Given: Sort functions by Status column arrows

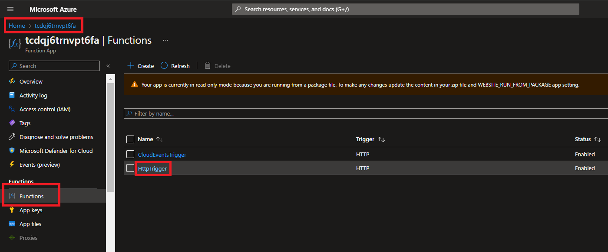Looking at the screenshot, I should (598, 139).
